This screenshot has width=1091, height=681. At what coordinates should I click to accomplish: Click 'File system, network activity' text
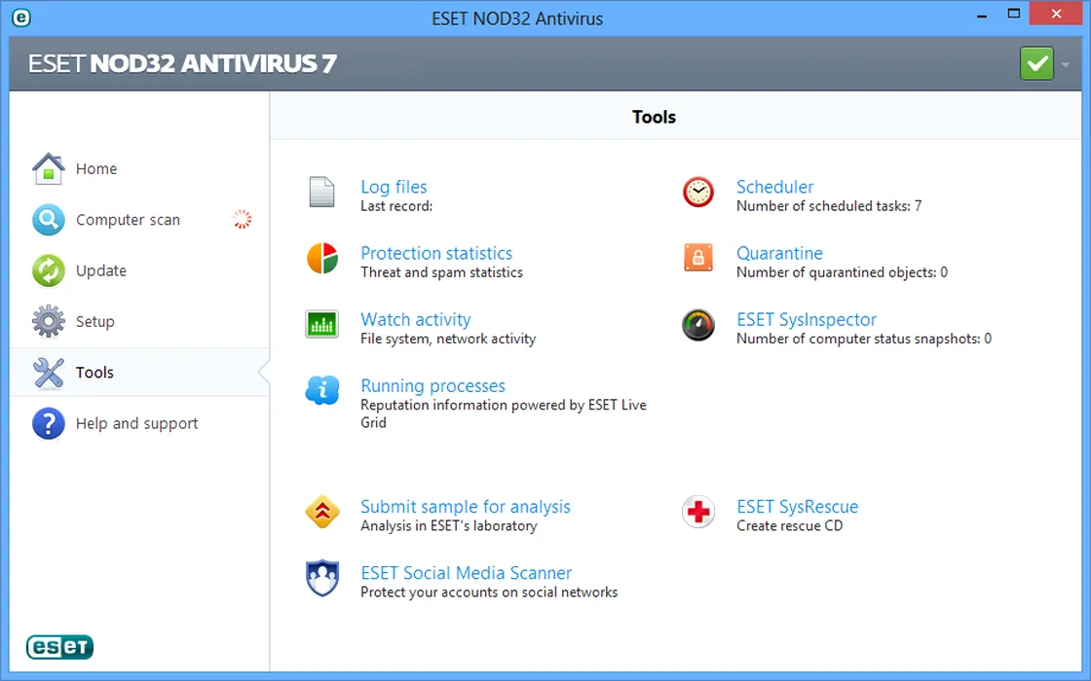point(448,340)
